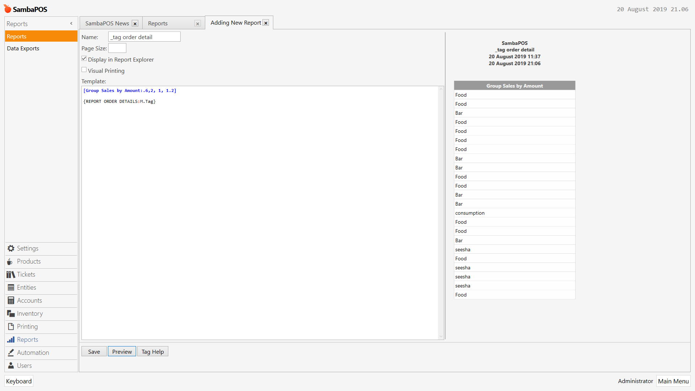The height and width of the screenshot is (391, 695).
Task: Enable the Visual Printing checkbox
Action: point(84,70)
